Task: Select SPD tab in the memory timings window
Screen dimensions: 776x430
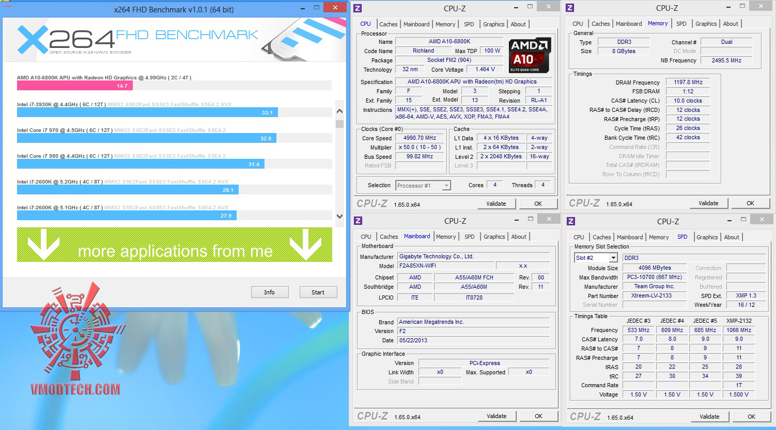Action: (x=681, y=24)
